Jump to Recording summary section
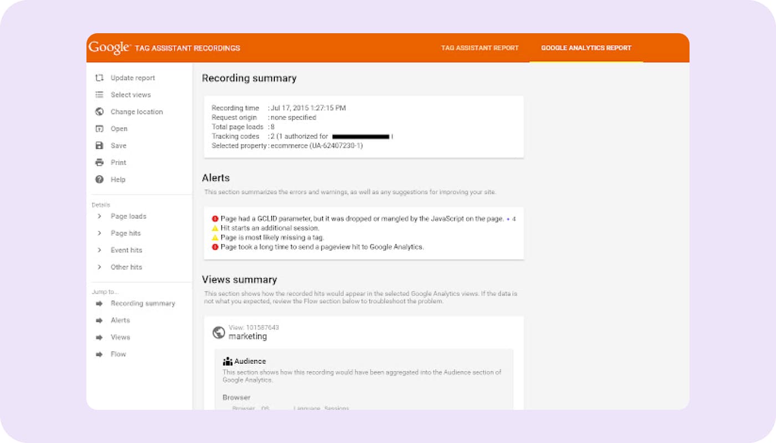Screen dimensions: 776x443 click(143, 303)
